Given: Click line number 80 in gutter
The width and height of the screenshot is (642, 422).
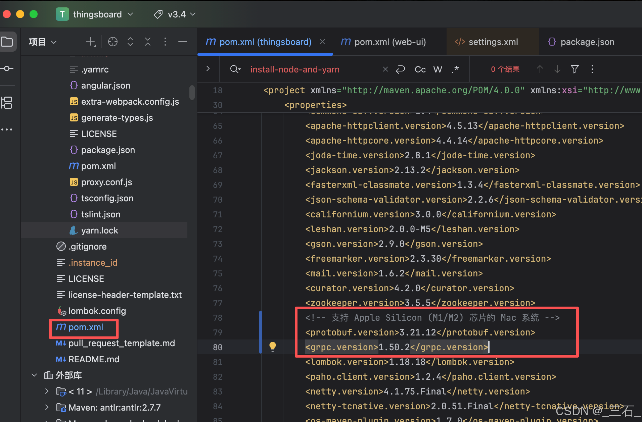Looking at the screenshot, I should tap(218, 347).
